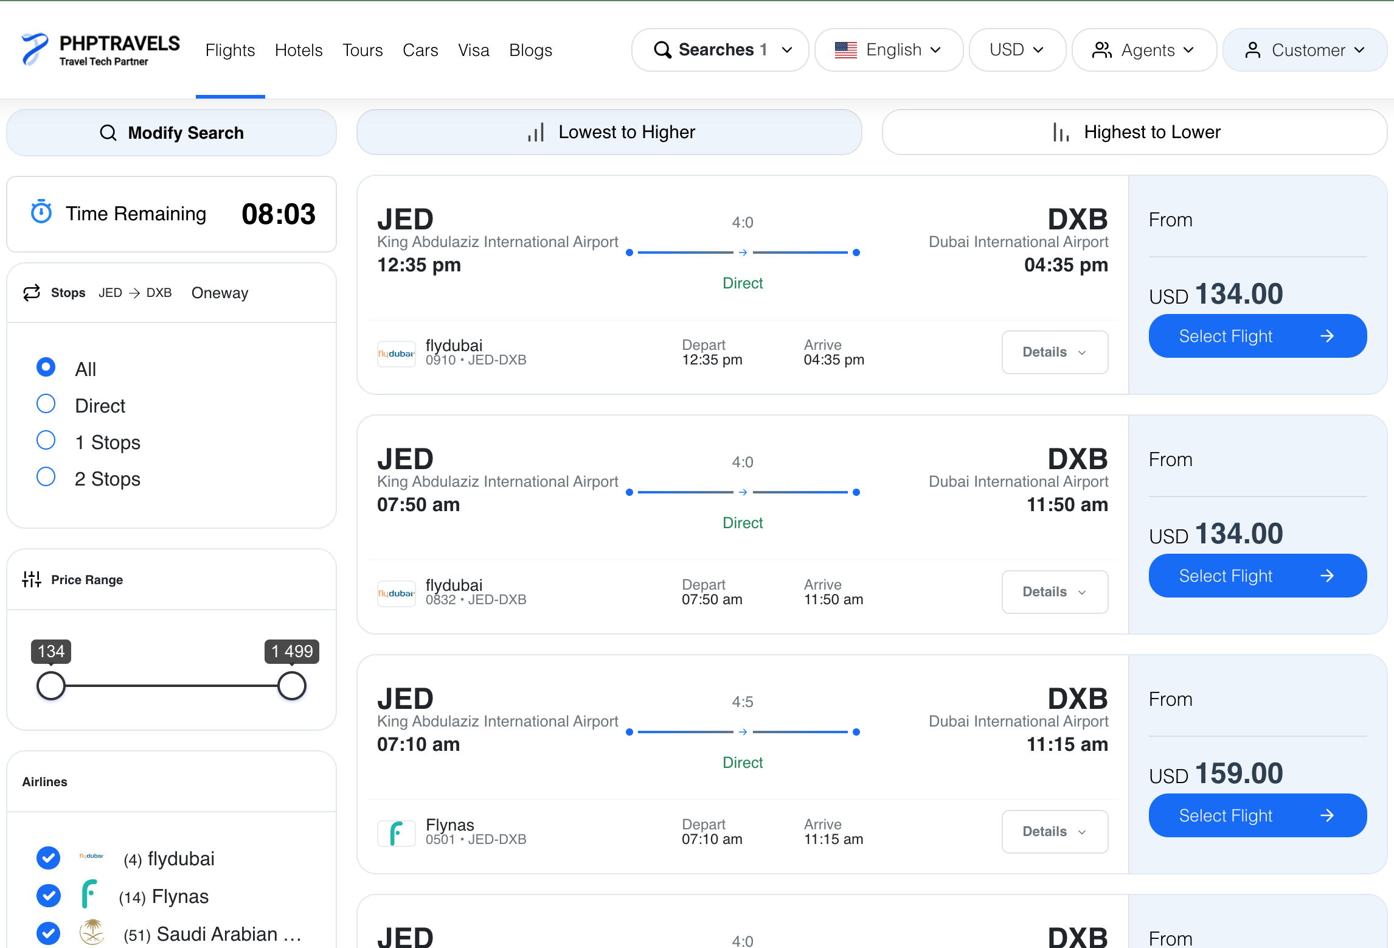Select Flight for the USD 159.00 Flynas

pyautogui.click(x=1258, y=815)
